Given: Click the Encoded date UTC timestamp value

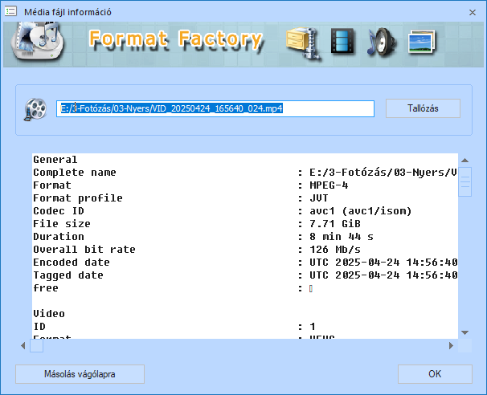Looking at the screenshot, I should coord(383,263).
